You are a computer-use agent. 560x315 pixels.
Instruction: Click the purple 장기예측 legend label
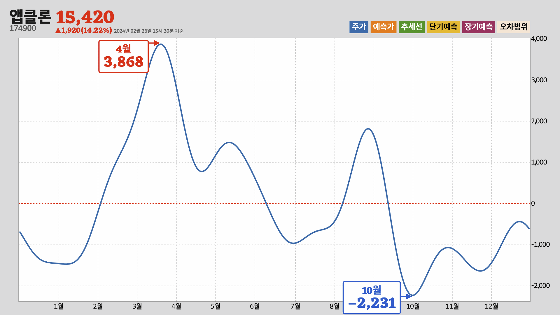point(478,27)
